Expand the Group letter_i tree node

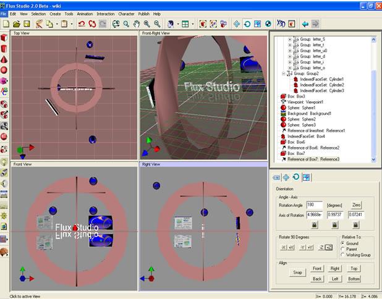[x=290, y=62]
